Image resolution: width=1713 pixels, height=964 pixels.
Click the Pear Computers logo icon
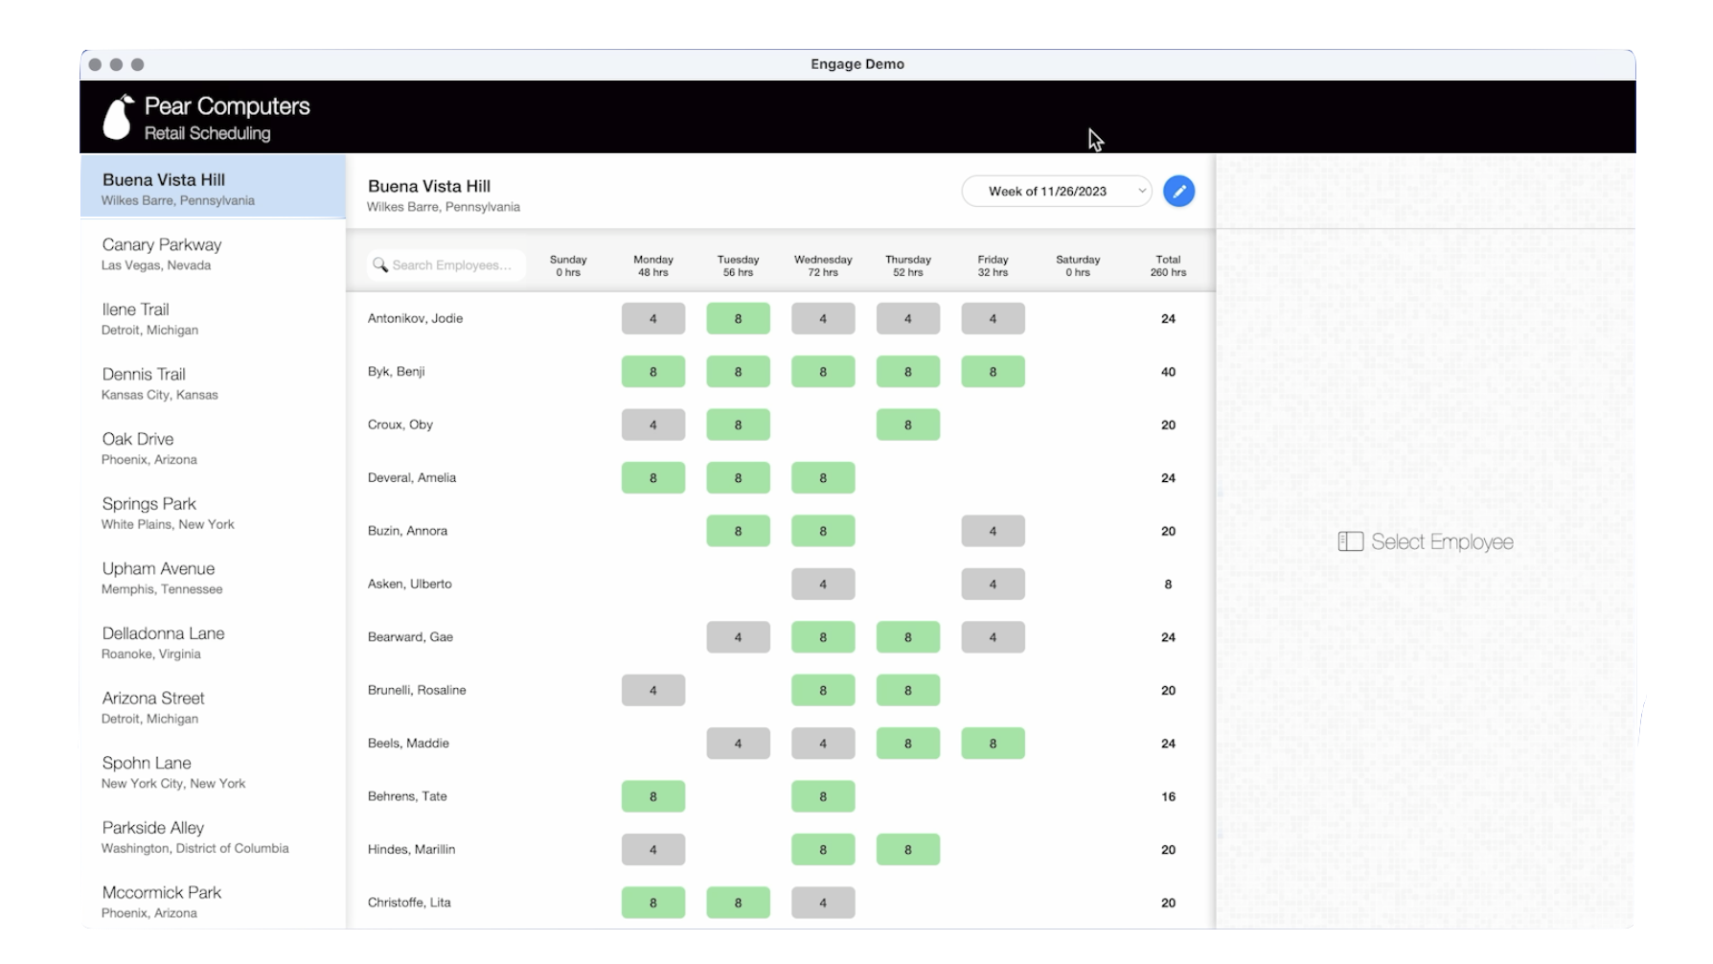point(118,118)
